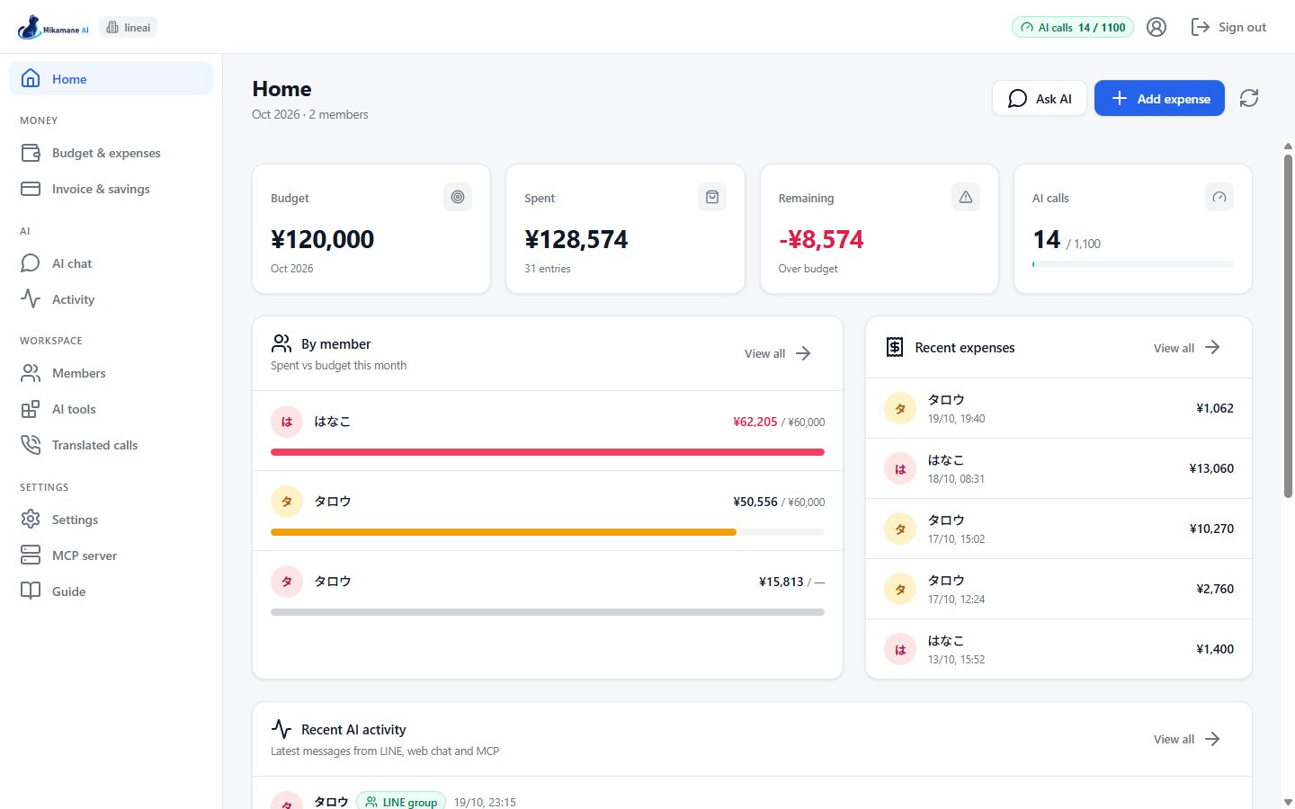The width and height of the screenshot is (1295, 809).
Task: Open Budget & expenses in sidebar
Action: [111, 153]
